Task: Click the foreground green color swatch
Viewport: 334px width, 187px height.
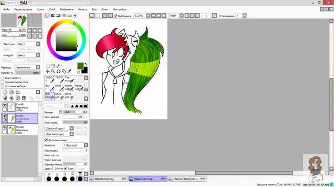Action: (x=80, y=66)
